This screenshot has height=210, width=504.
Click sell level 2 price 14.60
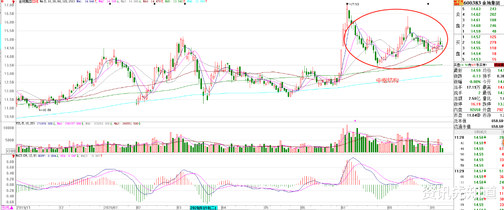tap(475, 25)
